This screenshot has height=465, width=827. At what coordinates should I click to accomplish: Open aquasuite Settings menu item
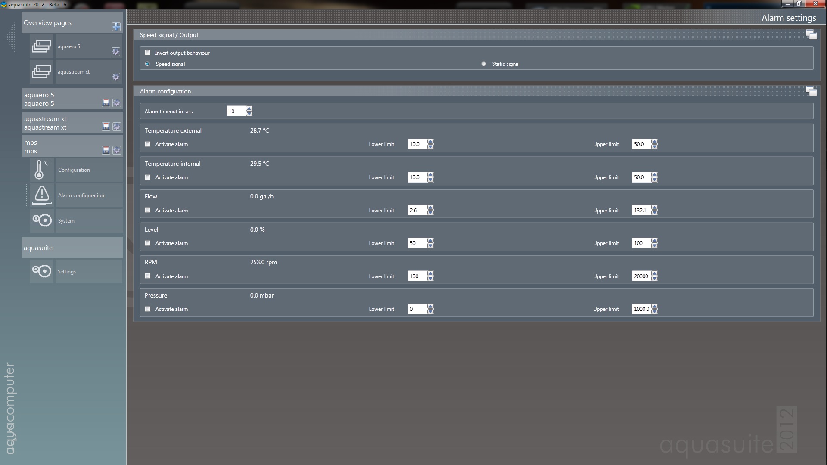coord(67,272)
